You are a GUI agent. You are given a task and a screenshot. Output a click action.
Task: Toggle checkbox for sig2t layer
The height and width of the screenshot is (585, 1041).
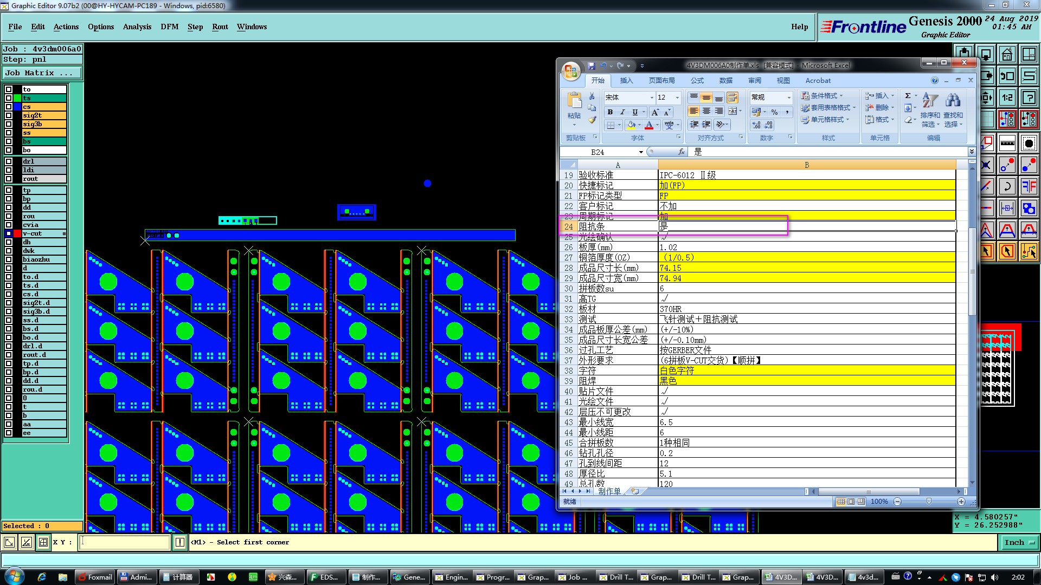tap(9, 115)
